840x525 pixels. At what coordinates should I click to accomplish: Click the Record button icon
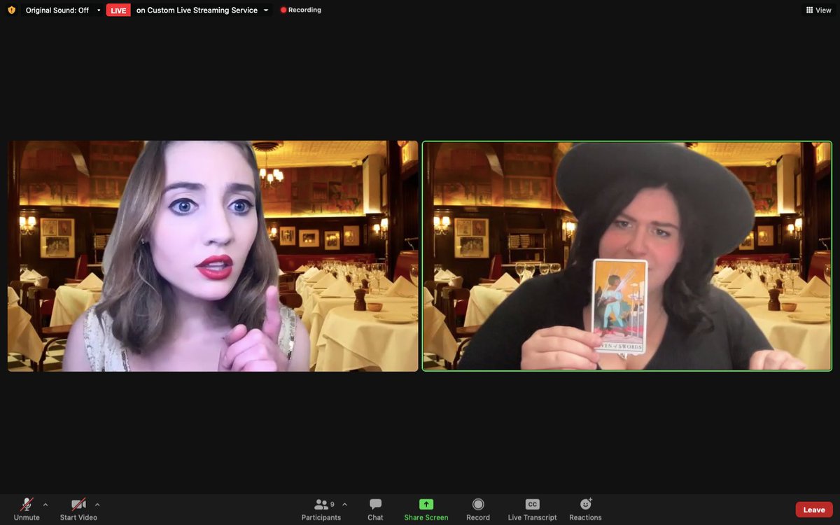click(x=478, y=505)
